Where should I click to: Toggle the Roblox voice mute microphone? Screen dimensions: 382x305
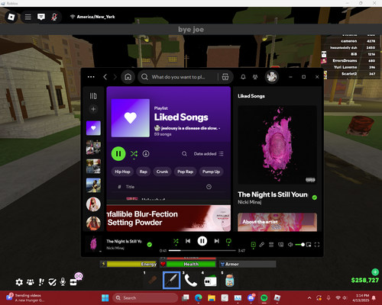pyautogui.click(x=54, y=17)
